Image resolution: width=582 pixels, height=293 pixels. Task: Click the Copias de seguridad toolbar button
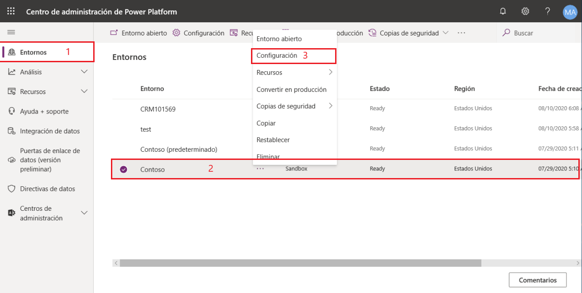point(404,33)
